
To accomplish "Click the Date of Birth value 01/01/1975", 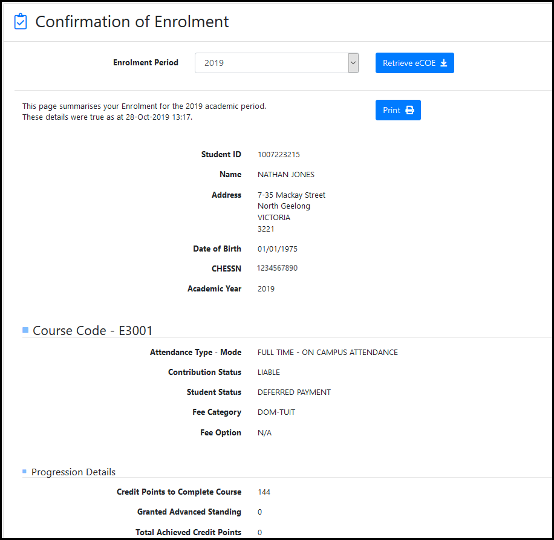I will point(278,249).
